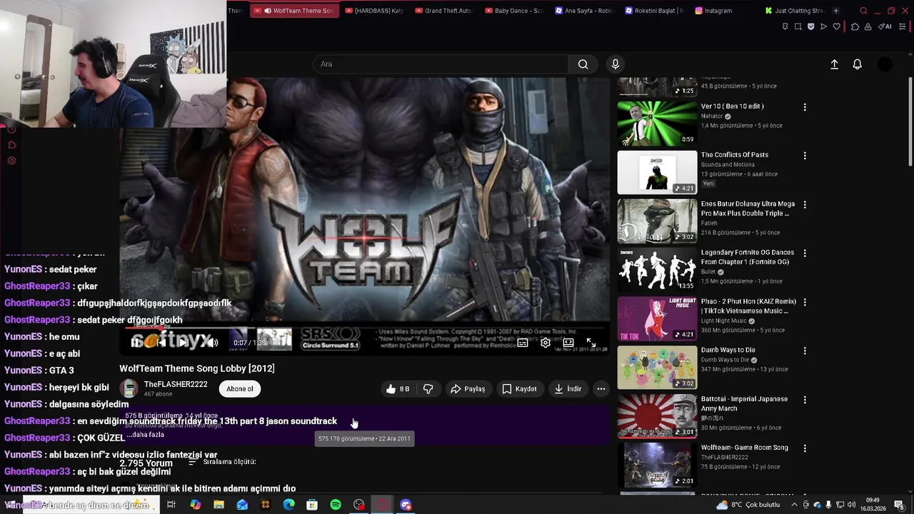Image resolution: width=914 pixels, height=514 pixels.
Task: Click the heart bookmarks icon in toolbar
Action: click(837, 26)
